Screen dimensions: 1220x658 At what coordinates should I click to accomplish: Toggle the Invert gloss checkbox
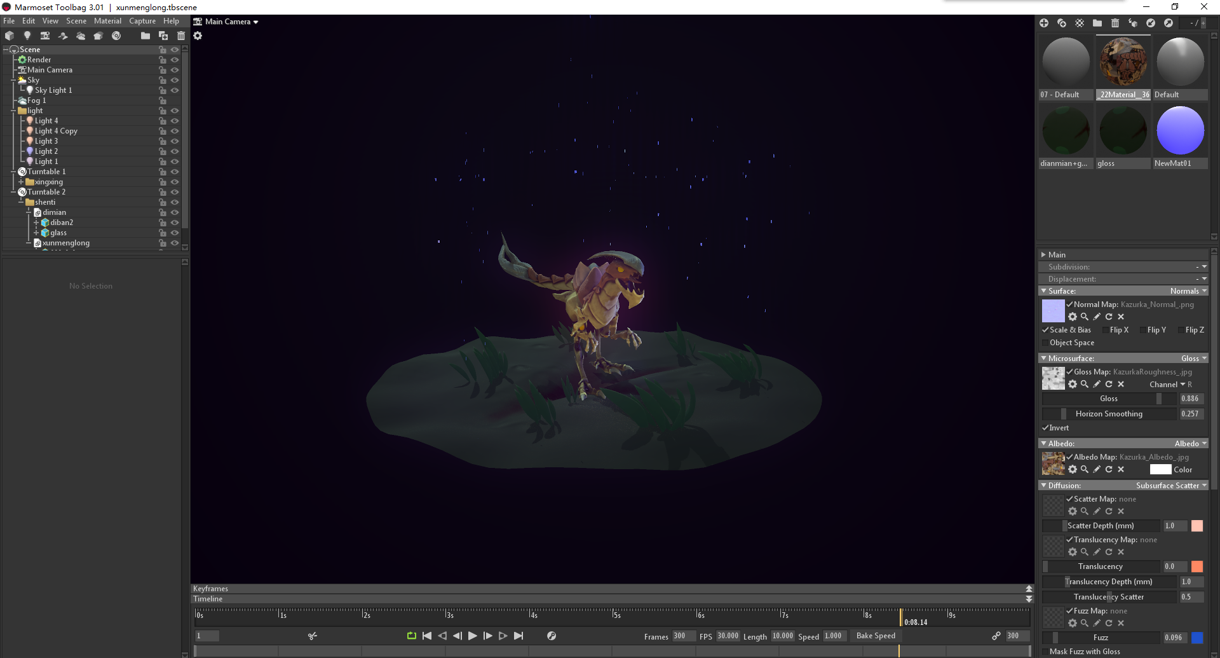[x=1045, y=428]
